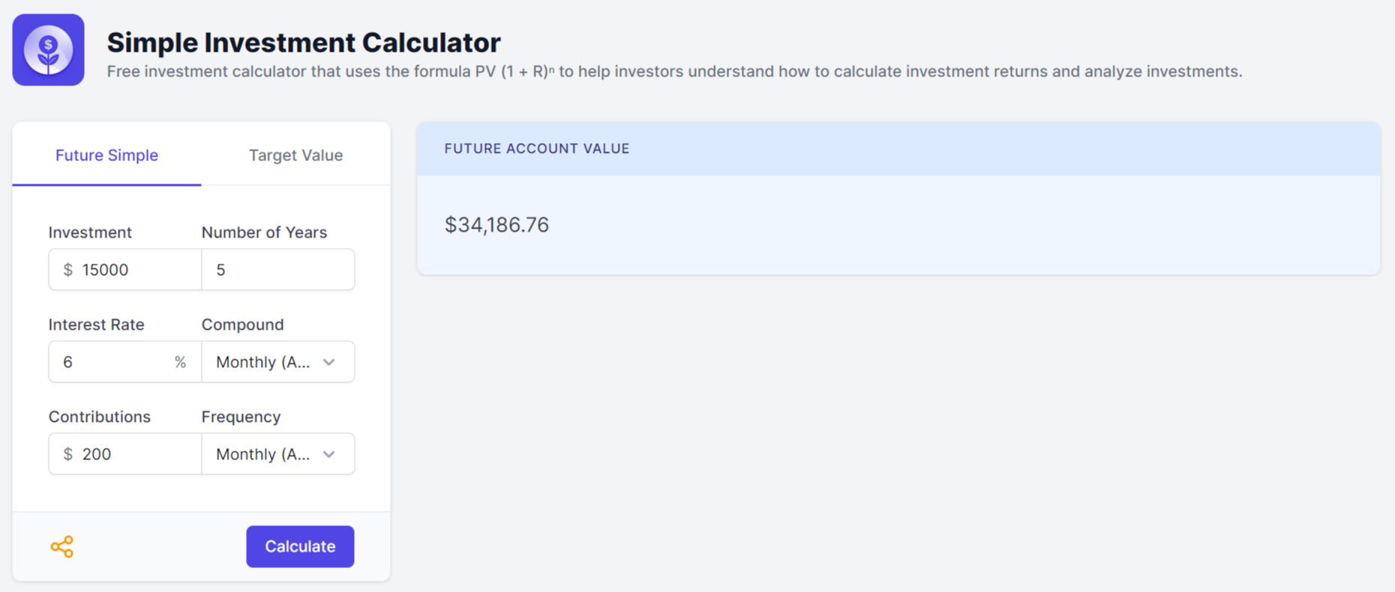Click the Number of Years input

278,270
